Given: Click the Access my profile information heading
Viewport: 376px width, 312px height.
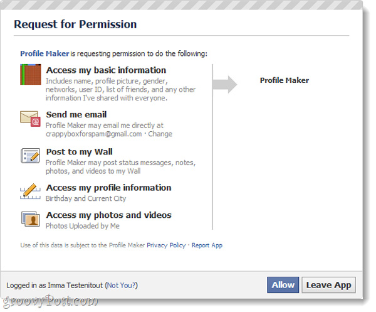Looking at the screenshot, I should click(x=108, y=187).
